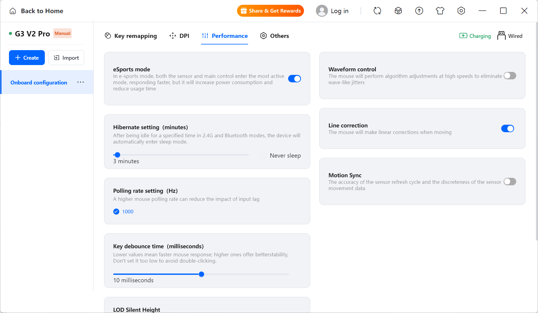
Task: Click the home icon beside Back to Home
Action: click(13, 11)
